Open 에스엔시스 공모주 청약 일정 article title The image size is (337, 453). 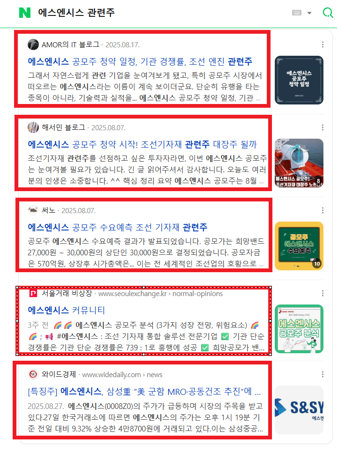(x=140, y=61)
